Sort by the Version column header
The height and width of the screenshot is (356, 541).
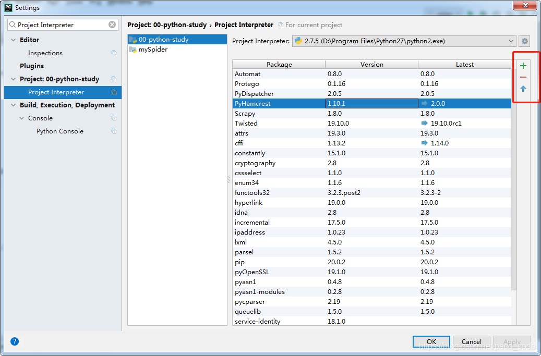[x=371, y=65]
